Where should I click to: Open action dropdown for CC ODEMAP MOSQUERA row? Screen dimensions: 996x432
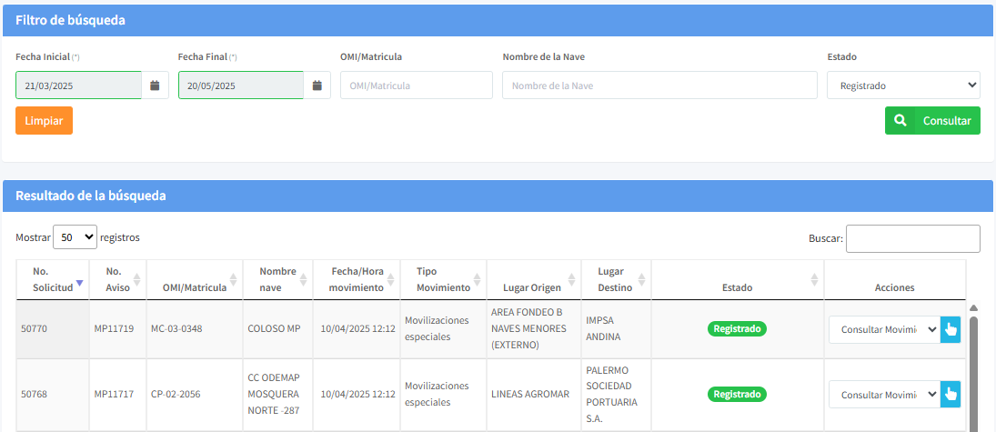(883, 394)
